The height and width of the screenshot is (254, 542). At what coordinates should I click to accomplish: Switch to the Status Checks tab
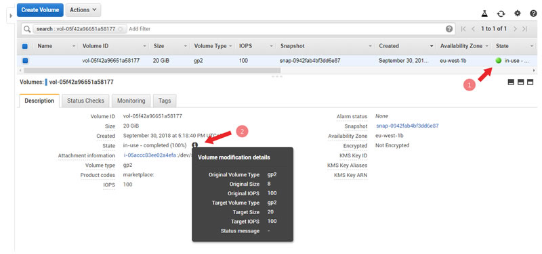[85, 101]
